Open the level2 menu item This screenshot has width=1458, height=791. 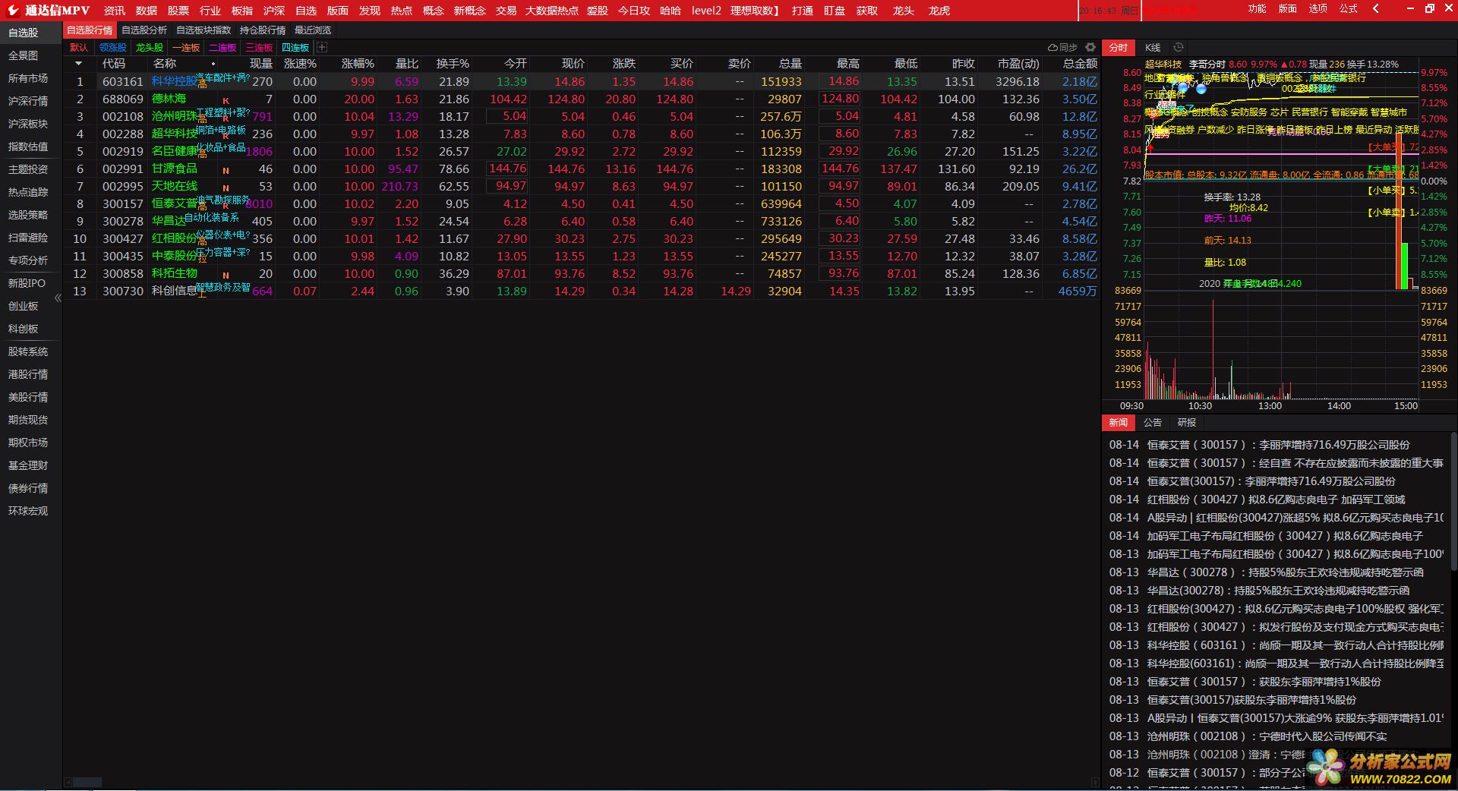(706, 11)
